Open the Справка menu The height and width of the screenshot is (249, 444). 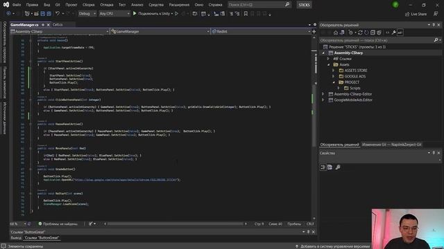(x=215, y=5)
